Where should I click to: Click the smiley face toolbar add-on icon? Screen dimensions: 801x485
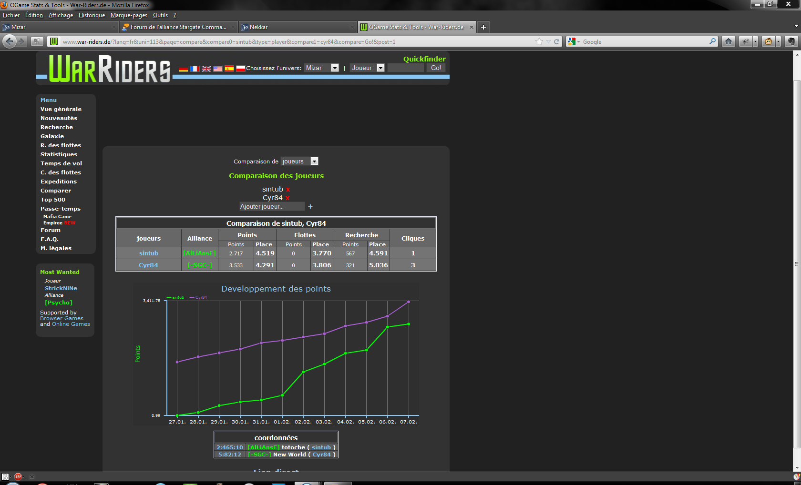coord(768,41)
